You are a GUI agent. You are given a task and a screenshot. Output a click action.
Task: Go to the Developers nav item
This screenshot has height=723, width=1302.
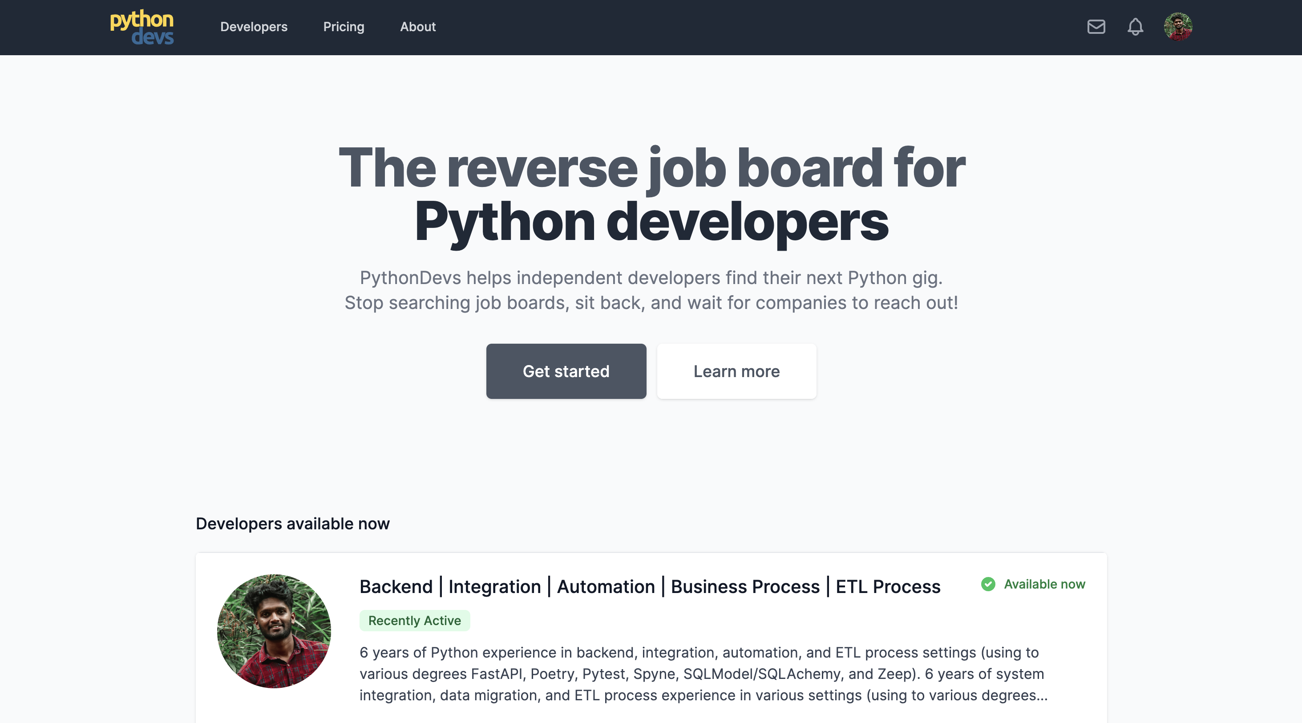pyautogui.click(x=254, y=27)
